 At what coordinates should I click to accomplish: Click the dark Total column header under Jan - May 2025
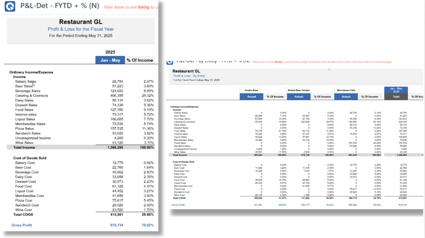point(396,96)
